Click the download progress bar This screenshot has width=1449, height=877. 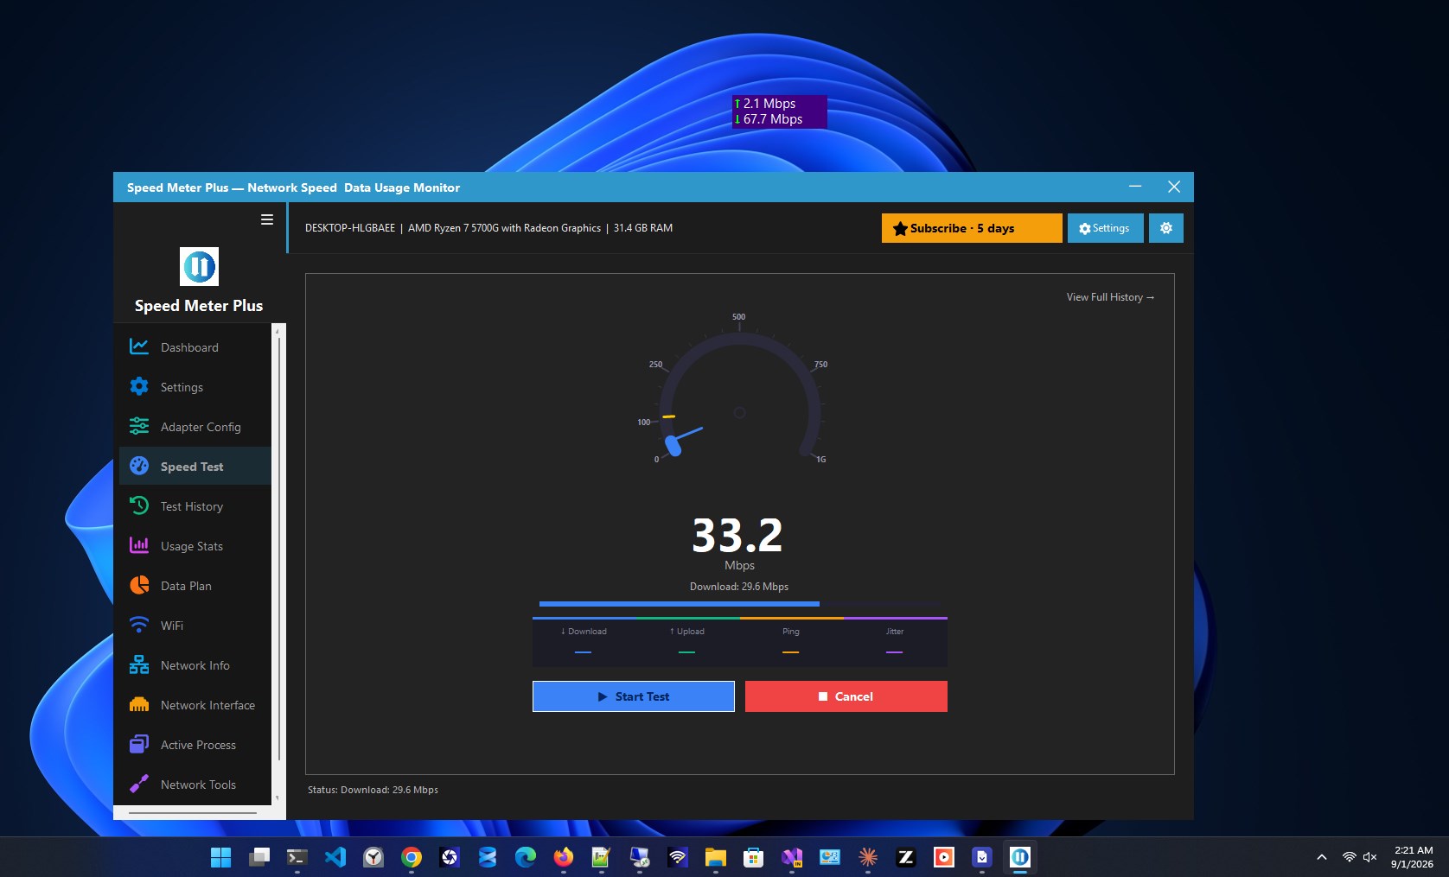click(x=740, y=604)
